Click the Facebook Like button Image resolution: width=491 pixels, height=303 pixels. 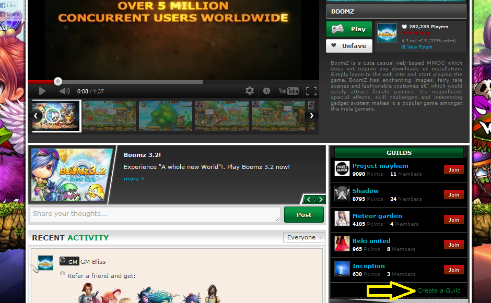tap(8, 5)
